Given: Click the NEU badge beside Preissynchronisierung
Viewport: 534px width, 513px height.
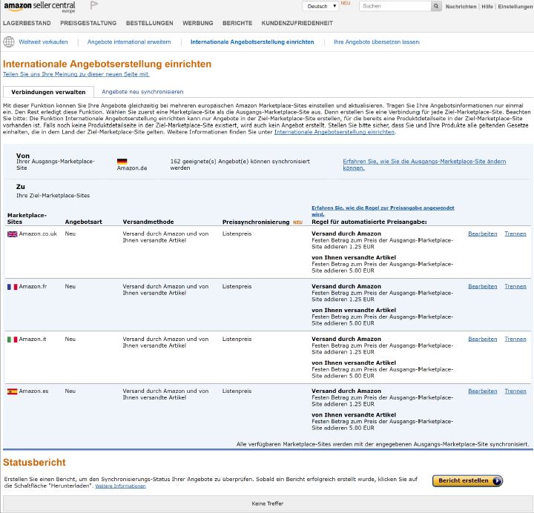Looking at the screenshot, I should coord(297,222).
